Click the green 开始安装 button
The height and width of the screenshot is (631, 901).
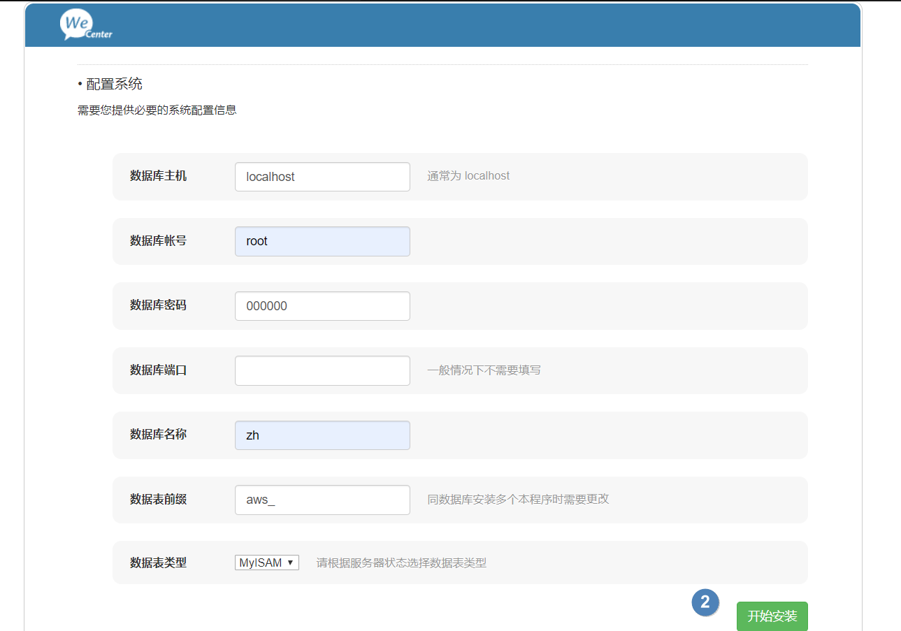click(x=772, y=616)
